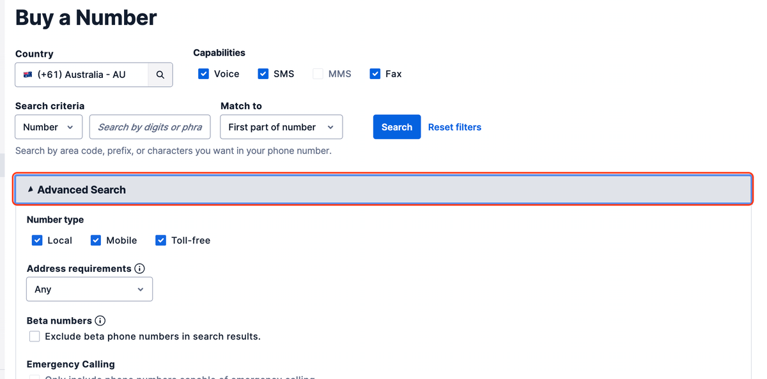Click the triangle on the Advanced Search bar

[x=31, y=189]
